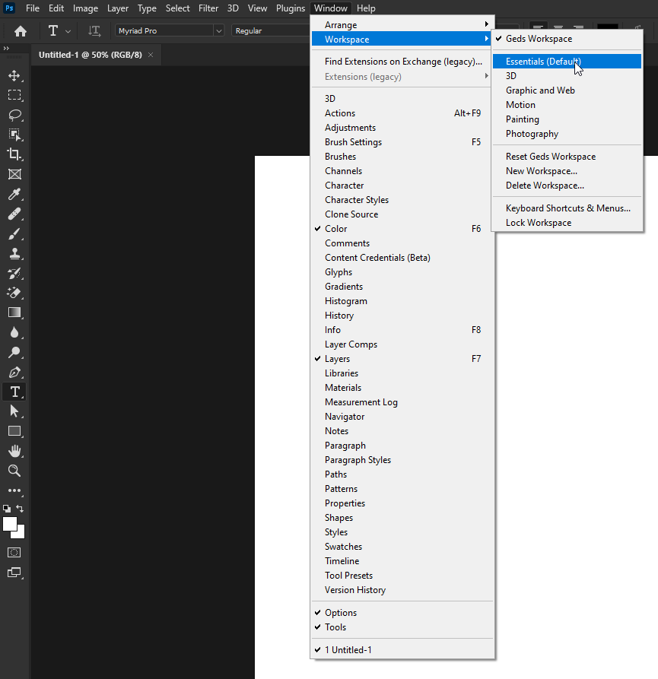Open the Filter menu
Screen dimensions: 658x679
tap(208, 8)
